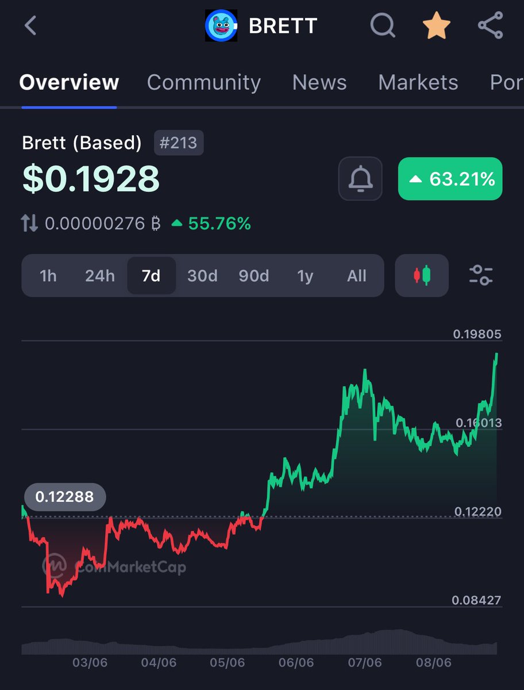Image resolution: width=524 pixels, height=690 pixels.
Task: Open the Community tab
Action: tap(204, 82)
